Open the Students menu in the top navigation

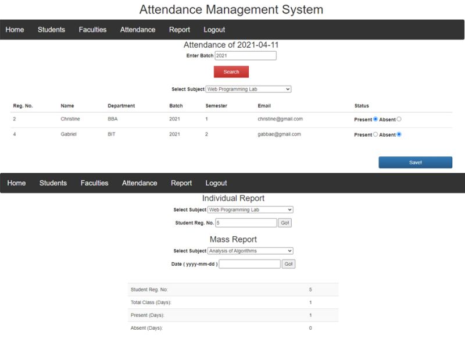(51, 29)
